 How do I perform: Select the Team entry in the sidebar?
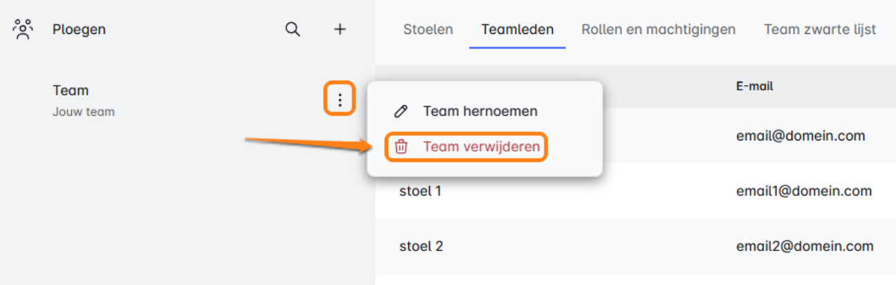pos(71,91)
